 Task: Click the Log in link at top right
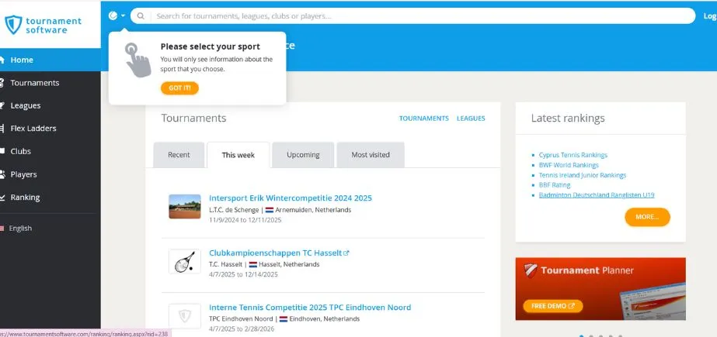[710, 16]
